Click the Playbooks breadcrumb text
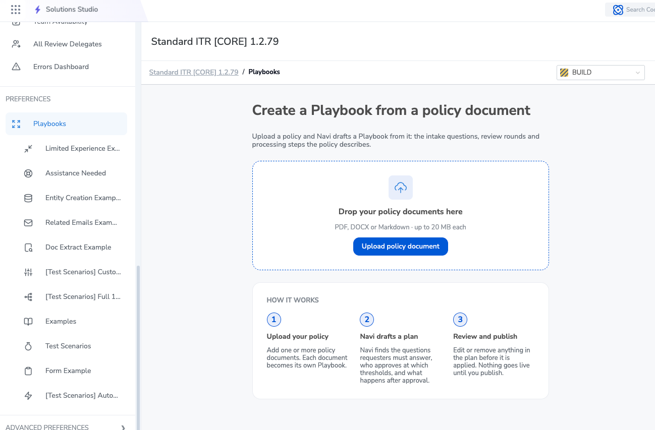 264,72
